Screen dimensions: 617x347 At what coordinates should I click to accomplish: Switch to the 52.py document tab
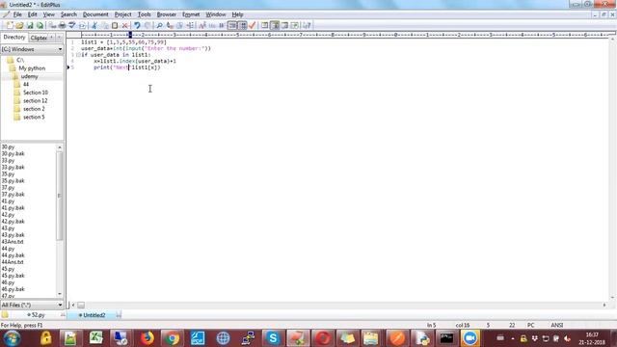37,315
